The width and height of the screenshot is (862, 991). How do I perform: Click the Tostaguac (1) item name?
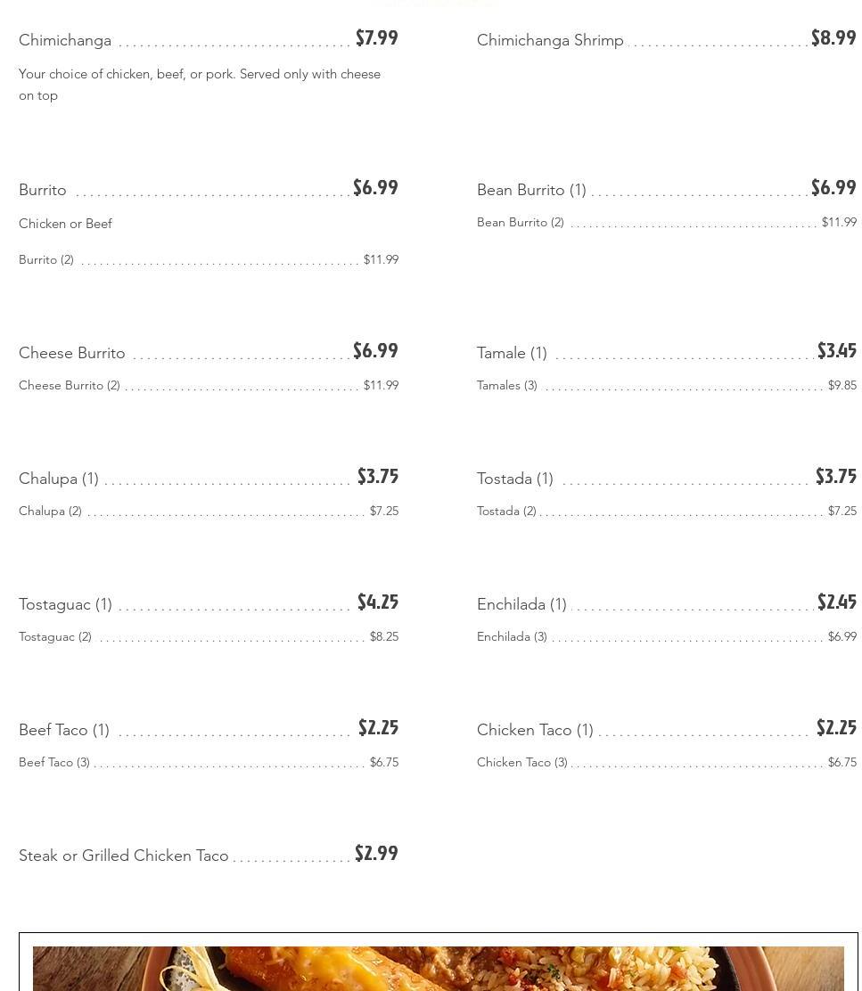[65, 604]
